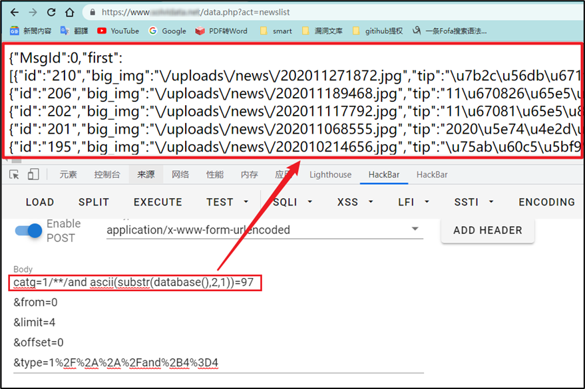The height and width of the screenshot is (389, 585).
Task: Click HackBar's SPLIT button
Action: 94,202
